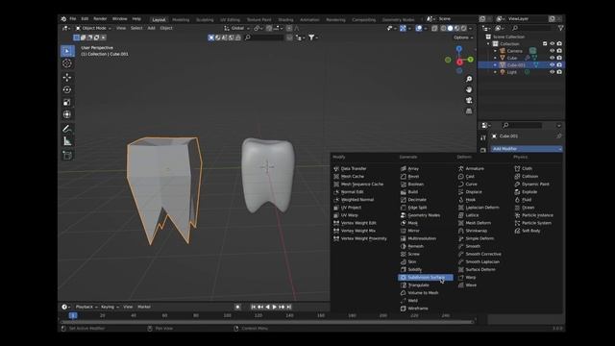Select Light in outliner
615x346 pixels.
[x=511, y=72]
